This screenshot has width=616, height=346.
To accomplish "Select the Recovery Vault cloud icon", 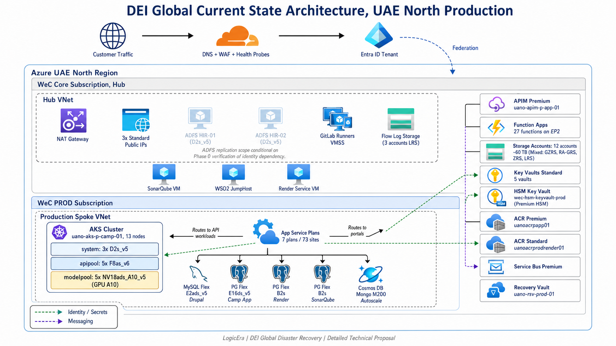I will point(496,290).
